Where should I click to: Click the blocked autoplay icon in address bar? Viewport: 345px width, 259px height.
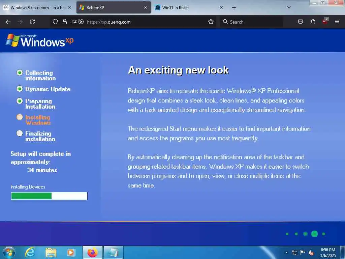[81, 22]
